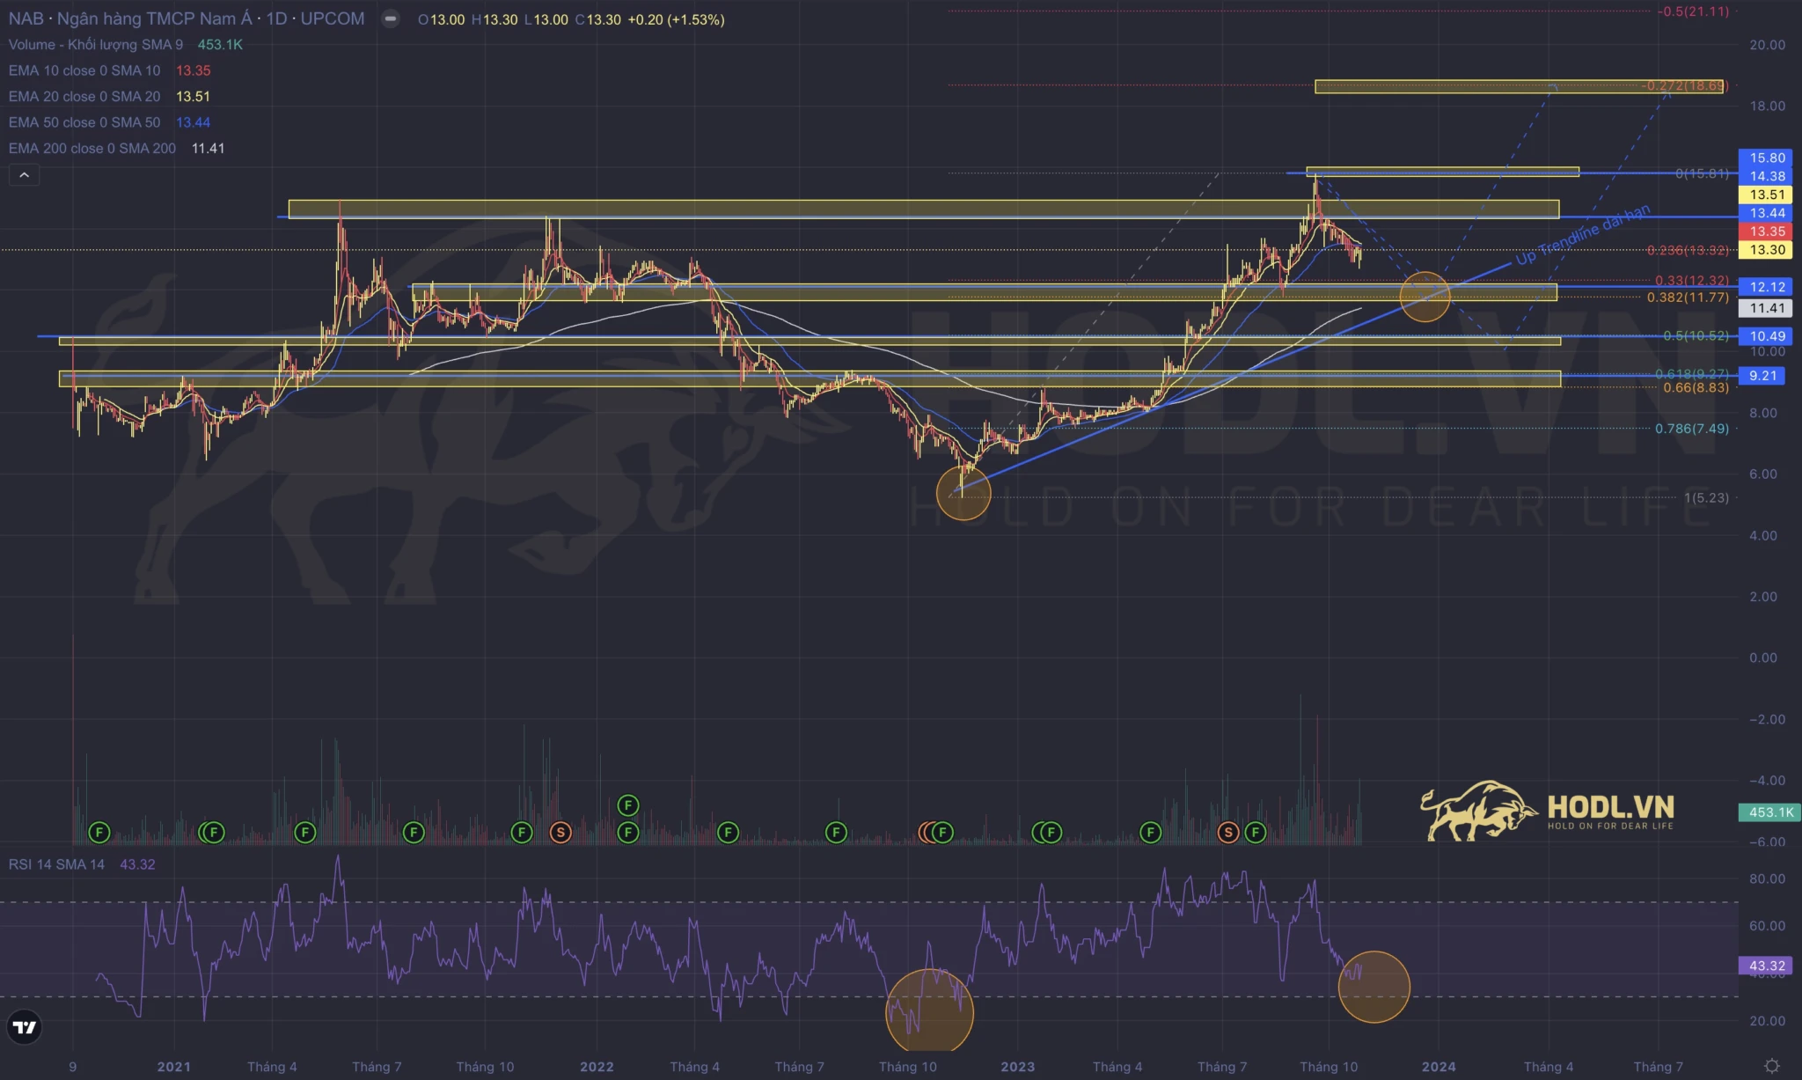1802x1080 pixels.
Task: Click the red 13.35 EMA price tag
Action: click(x=1767, y=231)
